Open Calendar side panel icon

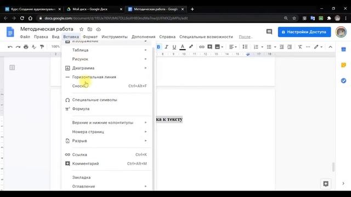pos(343,49)
